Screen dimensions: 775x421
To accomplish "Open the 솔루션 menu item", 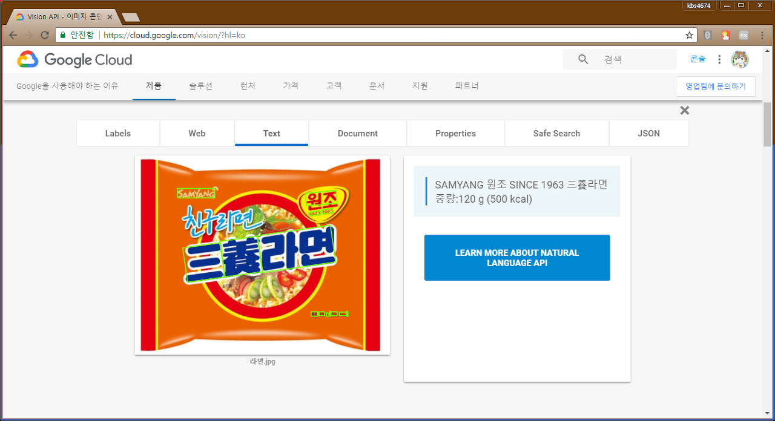I will (201, 86).
